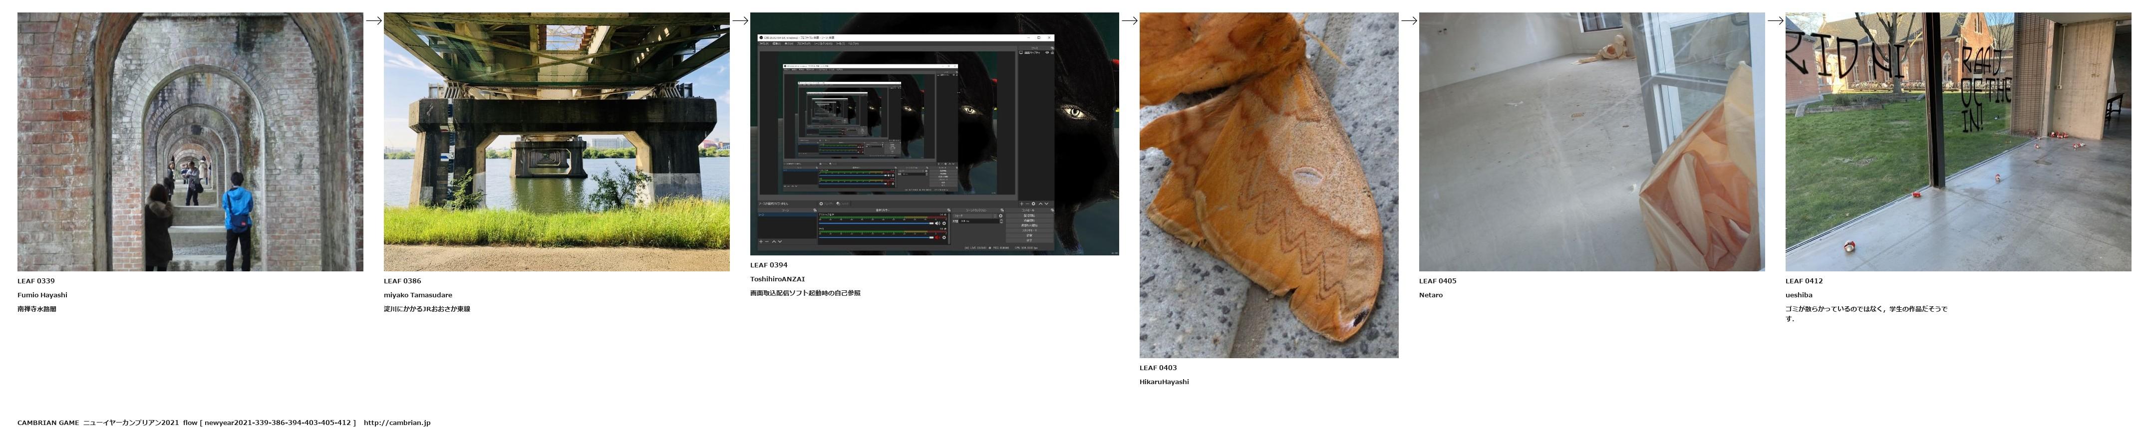Open the empty concrete room photo
This screenshot has width=2149, height=435.
click(x=1592, y=142)
